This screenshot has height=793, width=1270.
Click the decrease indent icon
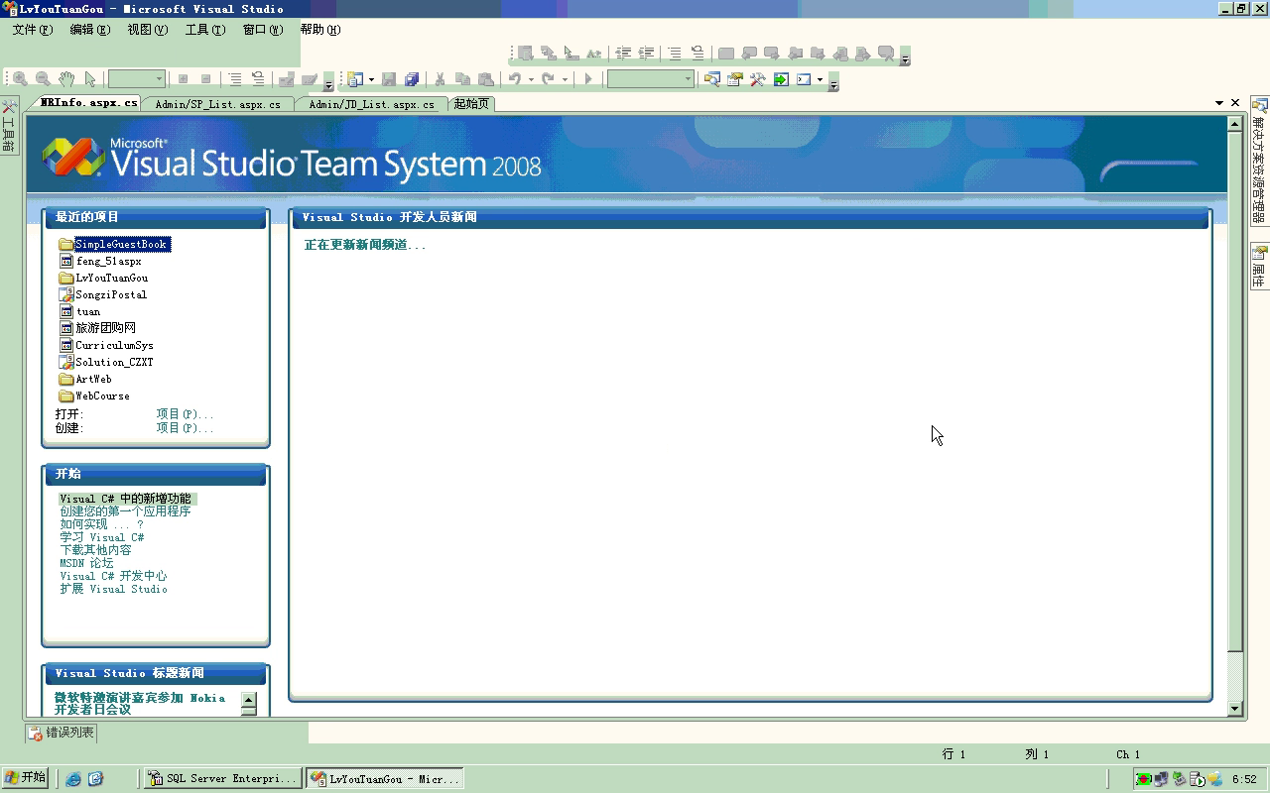[x=623, y=54]
